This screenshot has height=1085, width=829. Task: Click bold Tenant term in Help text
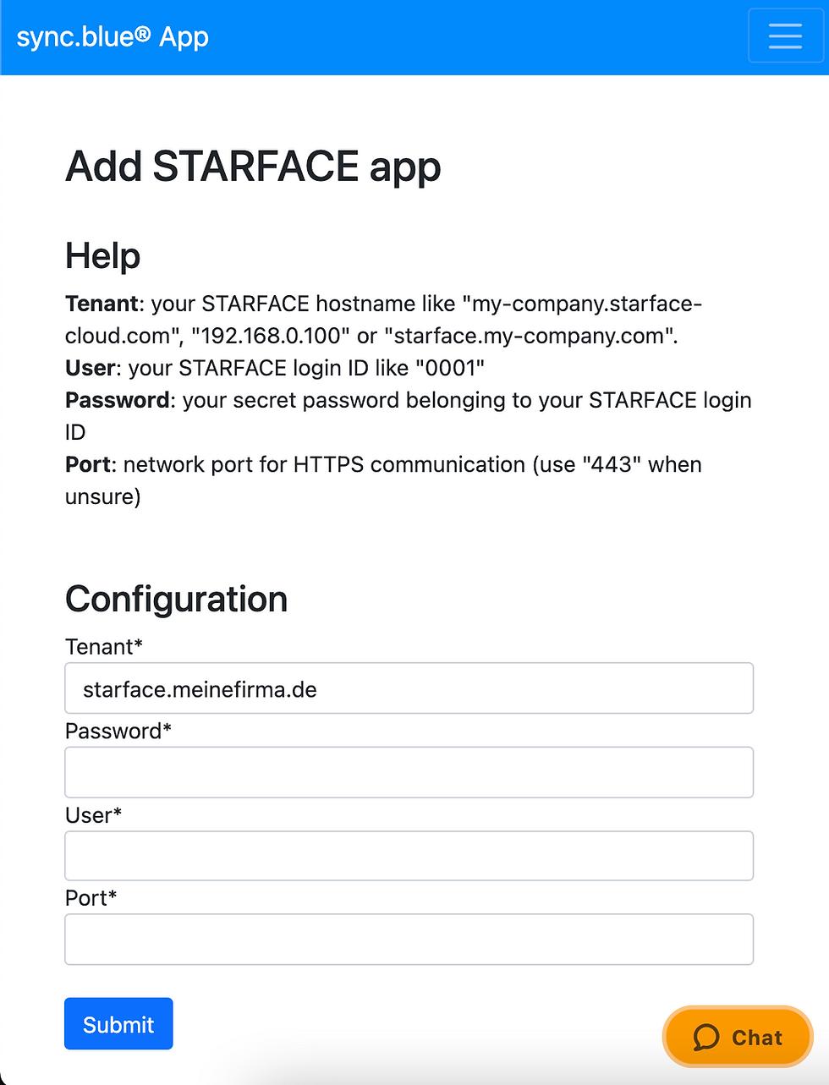tap(102, 304)
